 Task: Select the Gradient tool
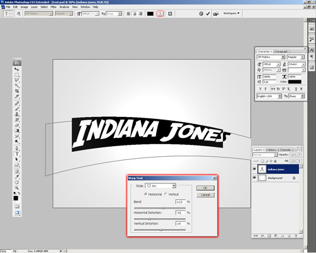[x=16, y=131]
